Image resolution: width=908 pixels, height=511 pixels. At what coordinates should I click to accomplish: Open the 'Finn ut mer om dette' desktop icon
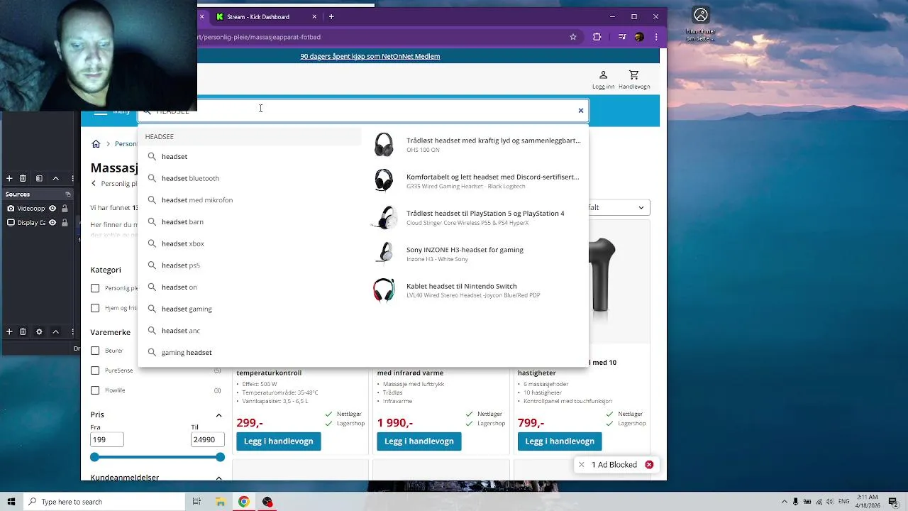tap(701, 25)
